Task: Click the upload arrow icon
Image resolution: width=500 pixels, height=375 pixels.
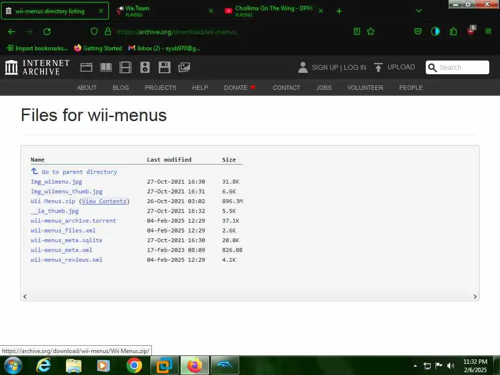Action: pos(378,67)
